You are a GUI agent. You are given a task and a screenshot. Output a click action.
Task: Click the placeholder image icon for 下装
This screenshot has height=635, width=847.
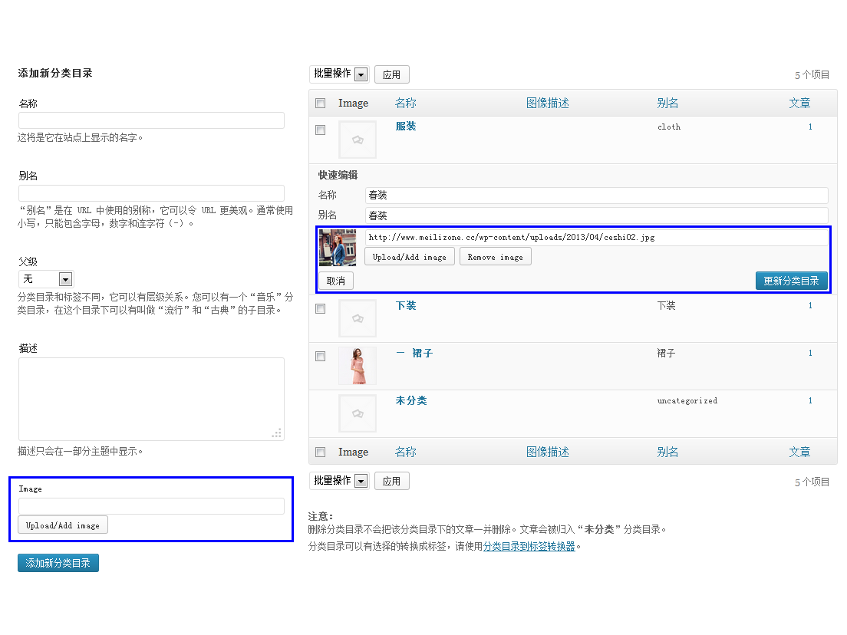[x=357, y=318]
